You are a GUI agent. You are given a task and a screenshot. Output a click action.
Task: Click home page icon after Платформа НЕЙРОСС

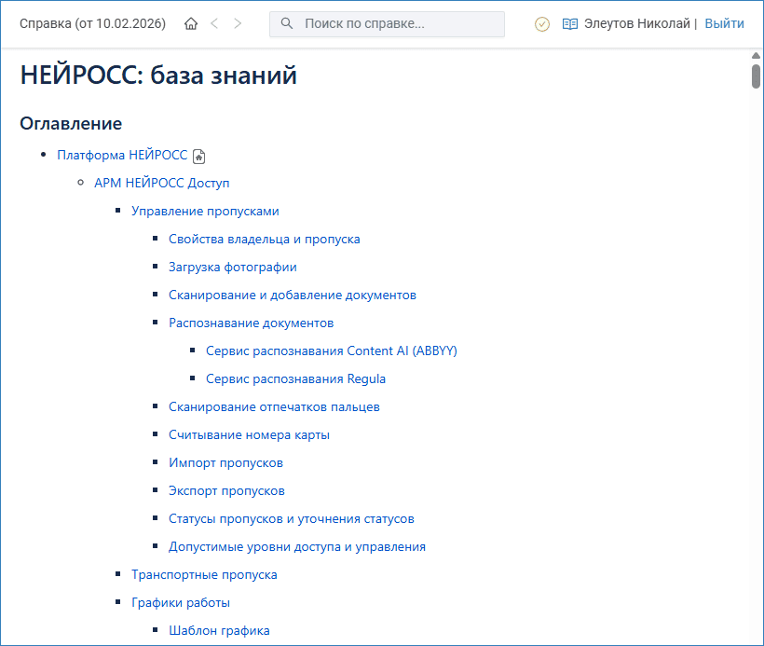point(198,157)
